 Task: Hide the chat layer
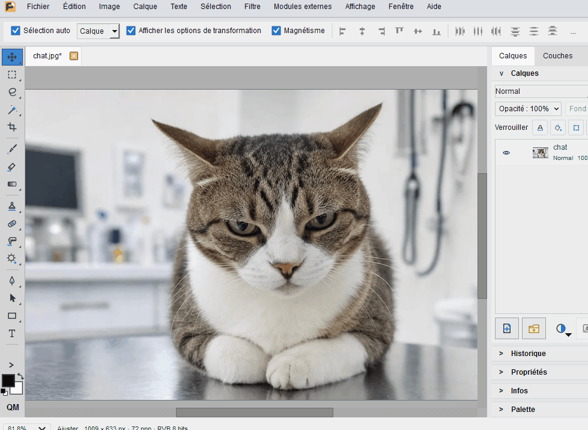[x=506, y=153]
